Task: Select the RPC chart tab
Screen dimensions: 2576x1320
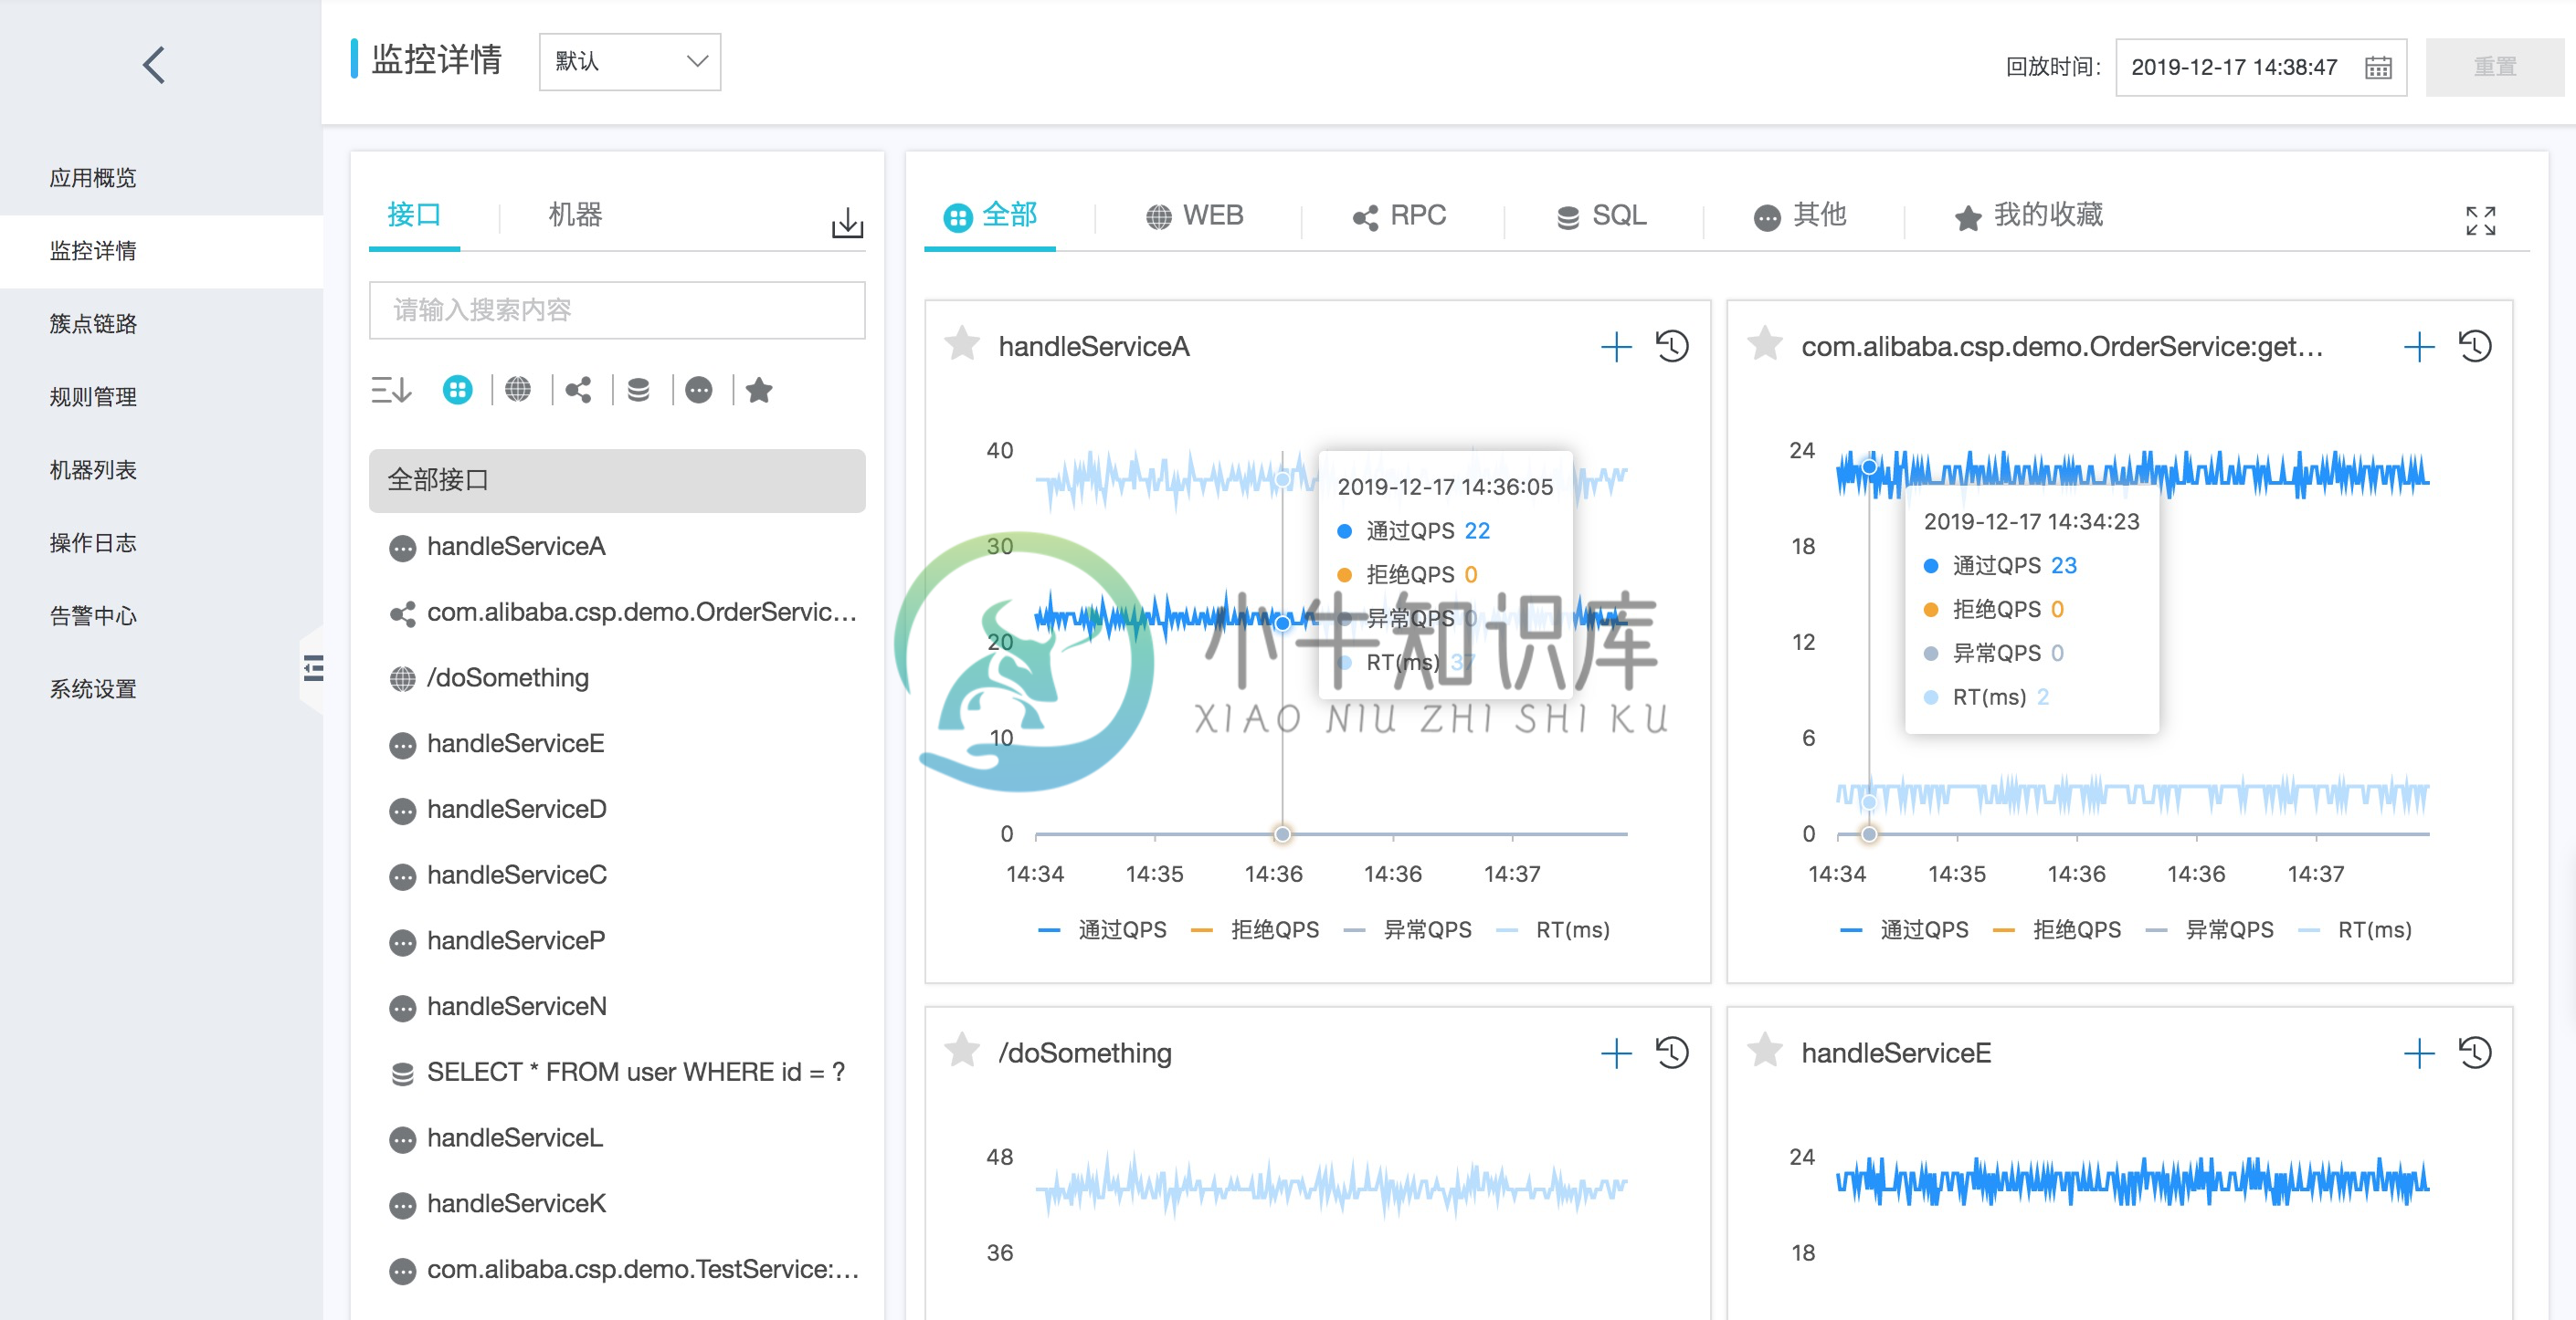Action: tap(1399, 215)
